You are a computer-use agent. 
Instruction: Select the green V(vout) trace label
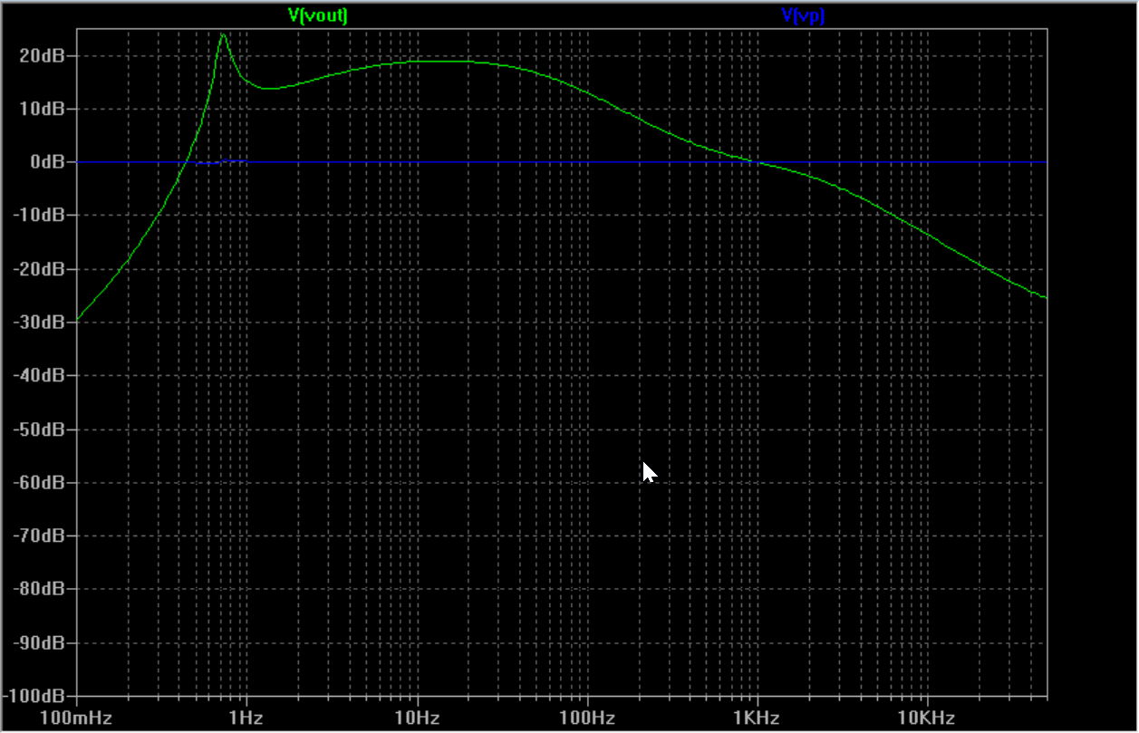coord(317,14)
